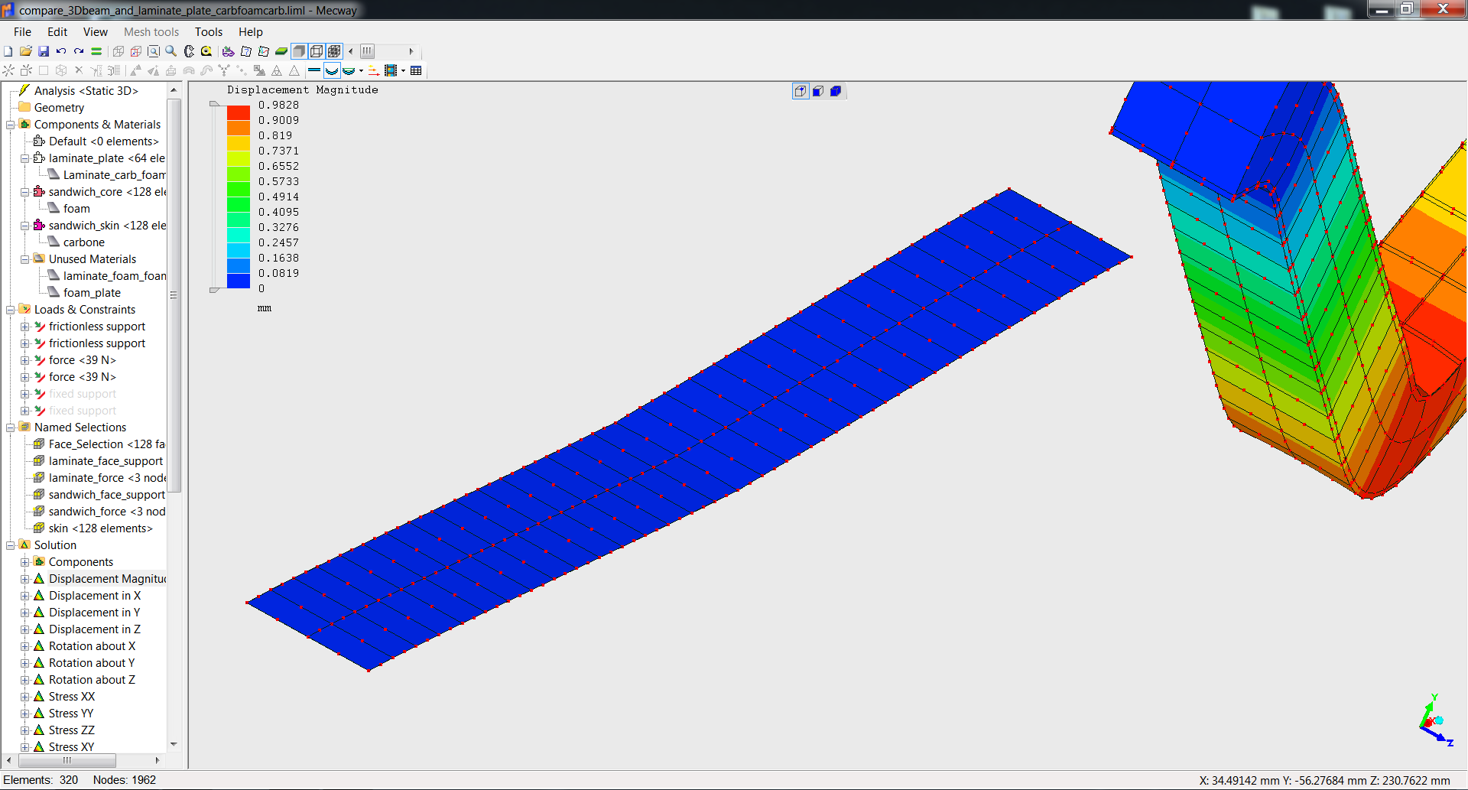Click the save file floppy icon
This screenshot has width=1468, height=790.
pos(44,51)
